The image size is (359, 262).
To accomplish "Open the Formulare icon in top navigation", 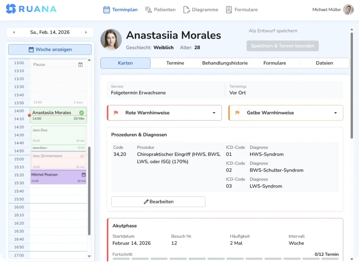I will point(228,9).
